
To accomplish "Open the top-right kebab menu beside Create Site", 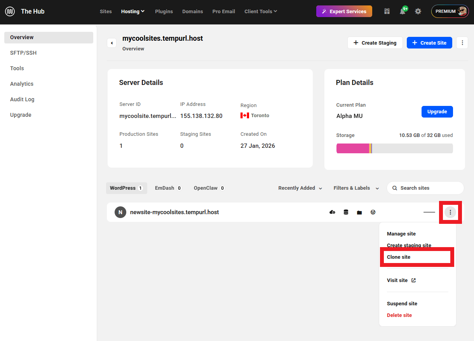I will [462, 43].
